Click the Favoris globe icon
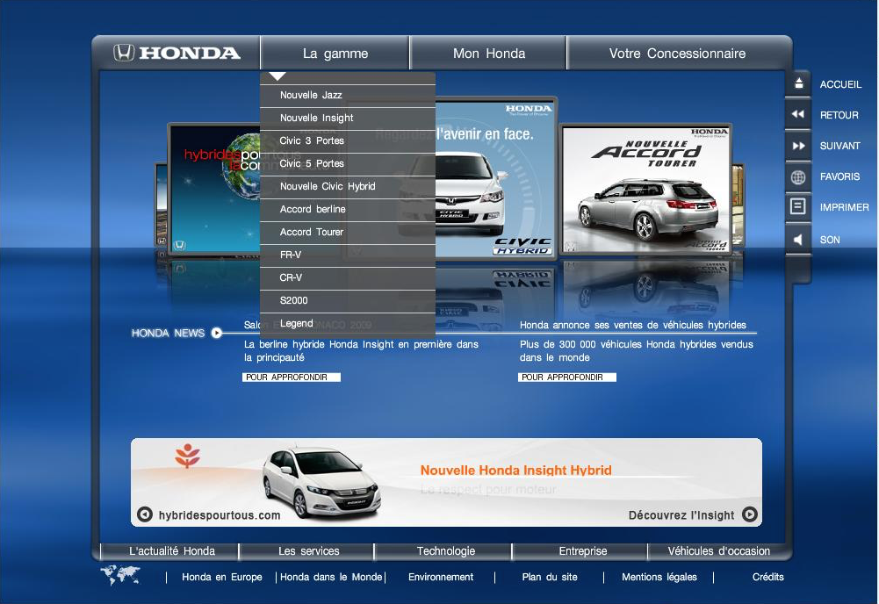This screenshot has height=604, width=879. tap(798, 177)
